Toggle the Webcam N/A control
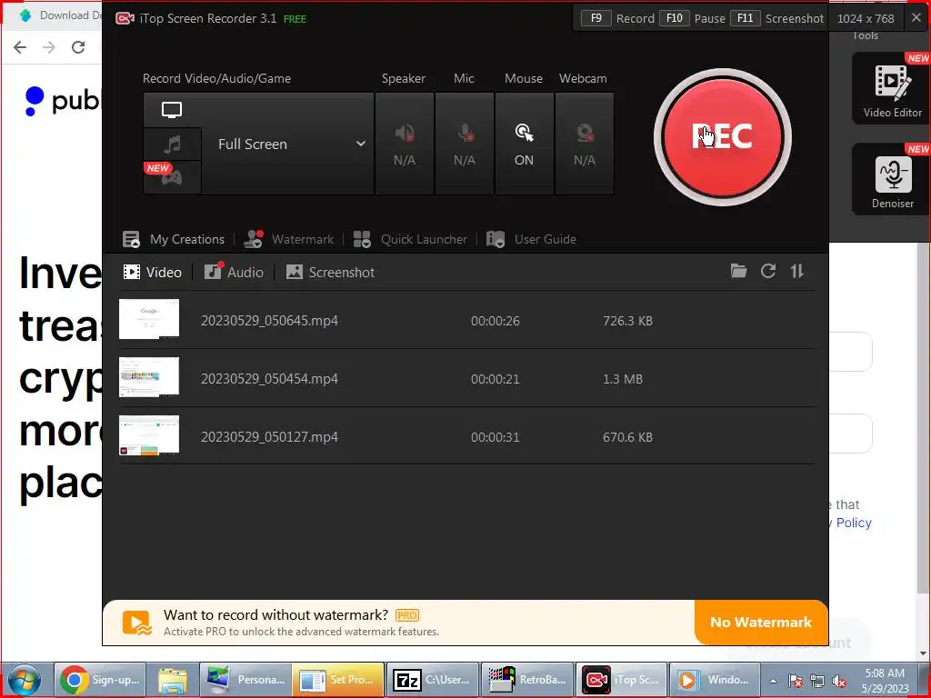Screen dimensions: 931x698 coord(585,144)
